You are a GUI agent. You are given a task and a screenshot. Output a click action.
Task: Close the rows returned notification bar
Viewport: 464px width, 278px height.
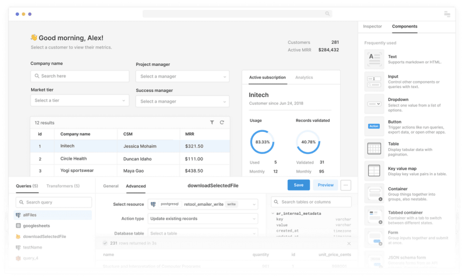pos(349,243)
